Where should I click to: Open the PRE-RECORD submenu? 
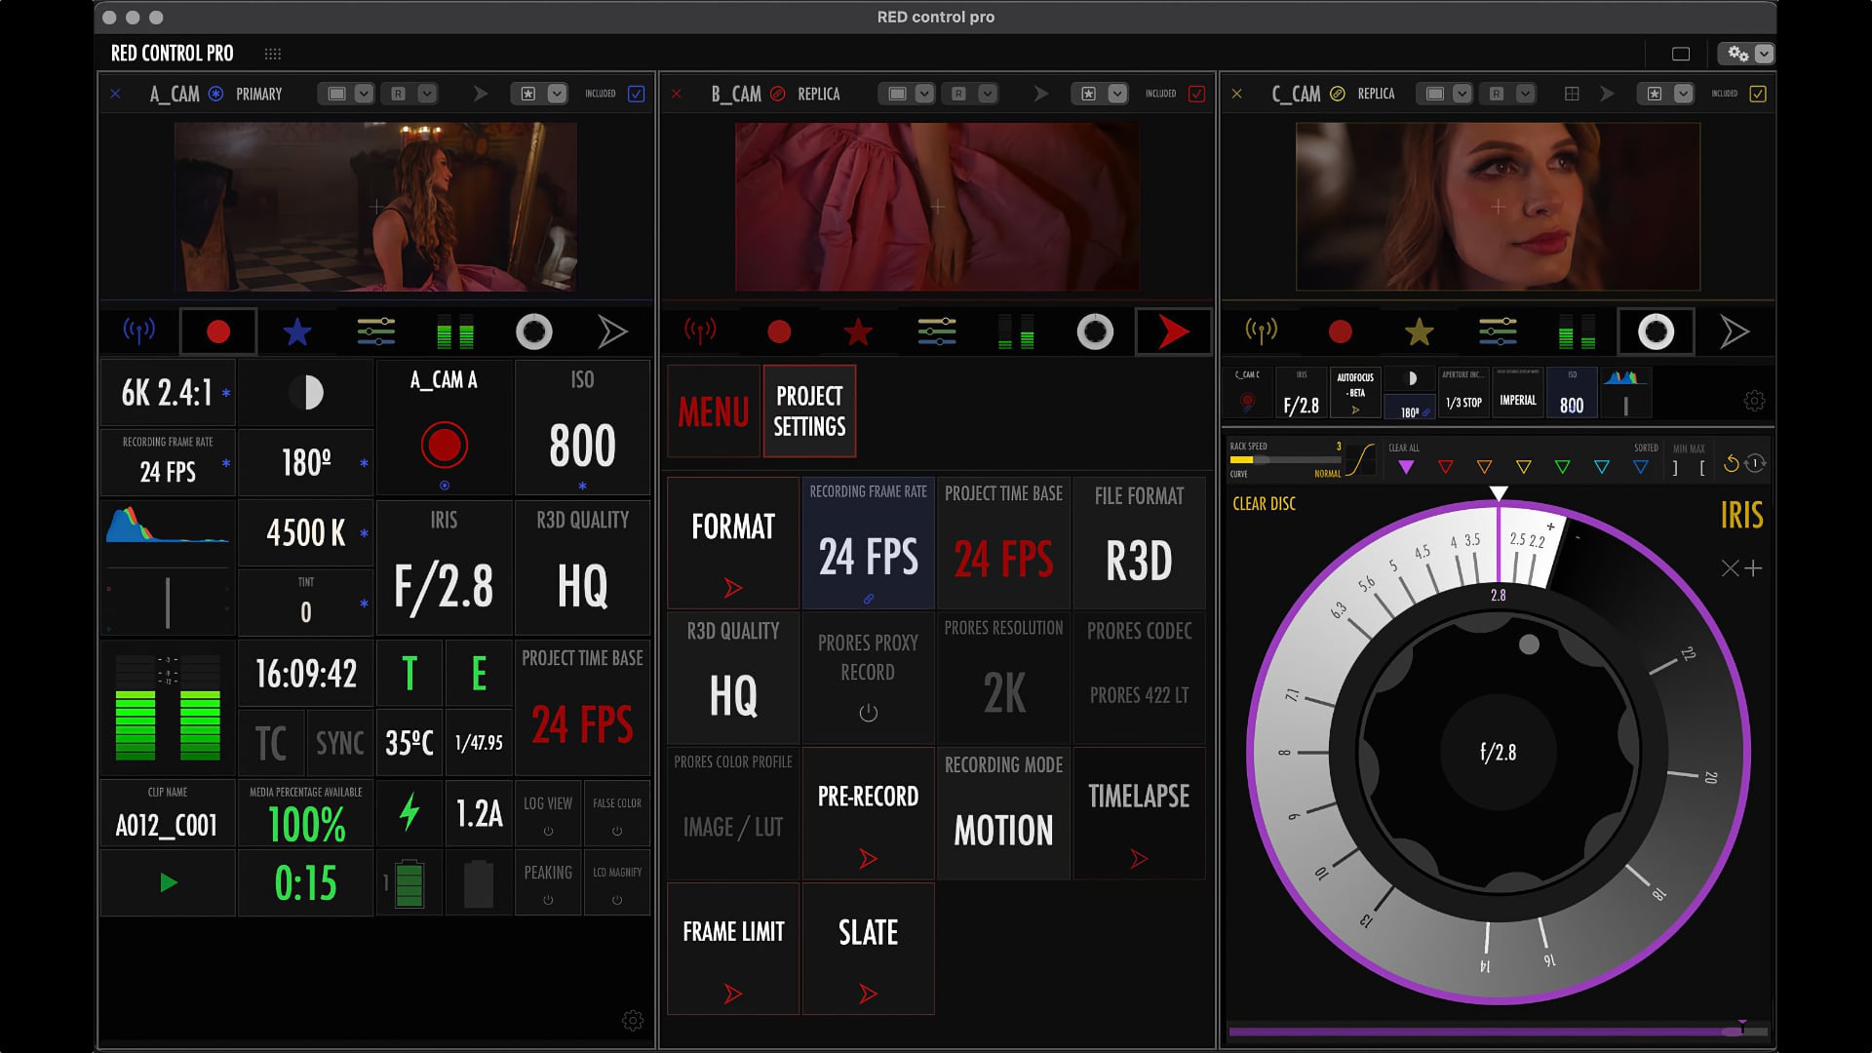click(x=868, y=814)
